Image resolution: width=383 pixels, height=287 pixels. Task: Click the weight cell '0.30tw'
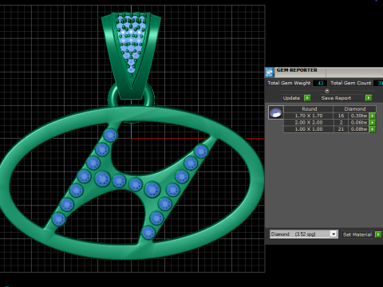(x=359, y=116)
